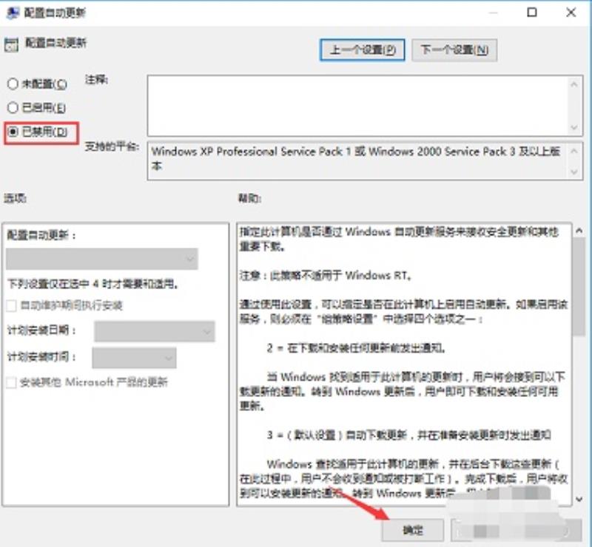Click the 支持的平台 box scroll down arrow
This screenshot has width=592, height=547.
[x=574, y=172]
